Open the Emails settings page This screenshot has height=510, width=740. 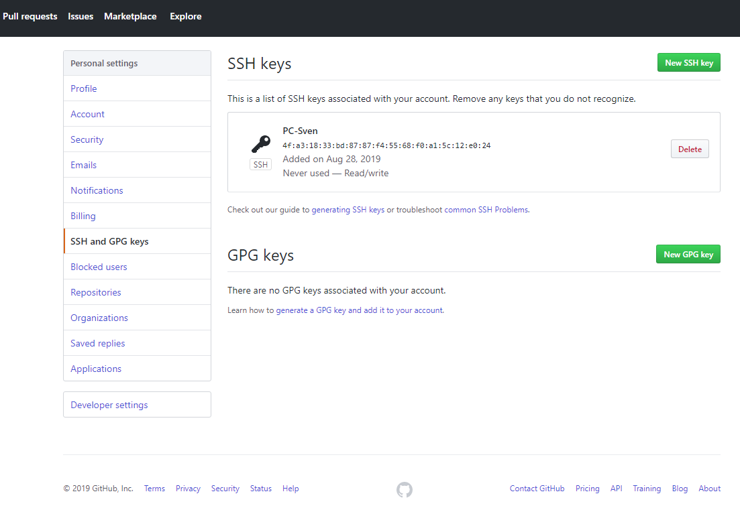[x=138, y=165]
